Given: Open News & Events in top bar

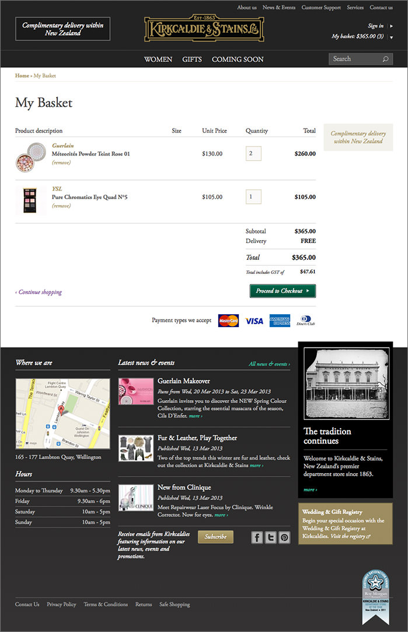Looking at the screenshot, I should tap(279, 7).
